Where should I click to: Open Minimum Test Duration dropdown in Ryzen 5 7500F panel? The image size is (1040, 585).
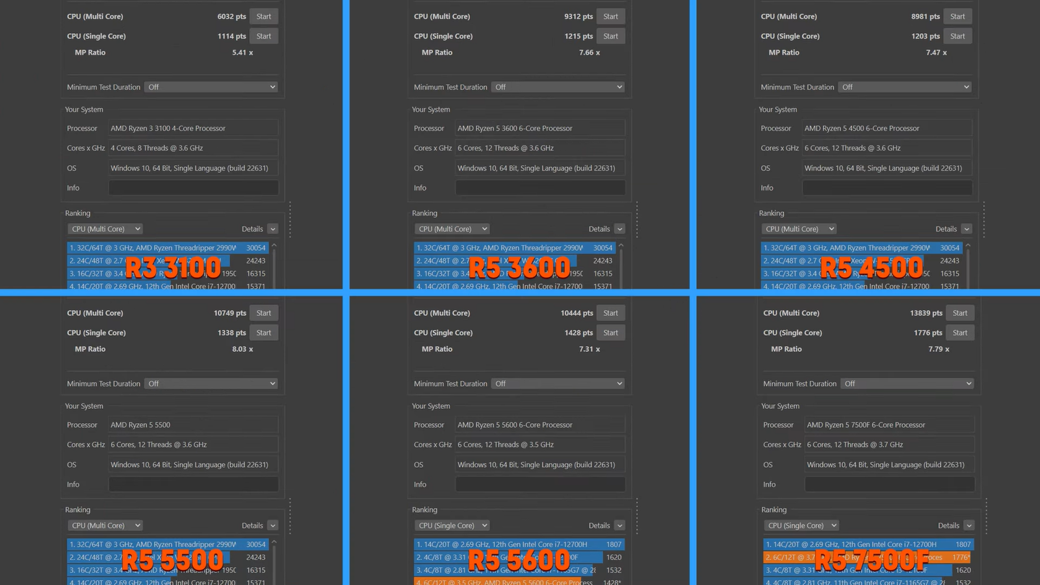907,383
